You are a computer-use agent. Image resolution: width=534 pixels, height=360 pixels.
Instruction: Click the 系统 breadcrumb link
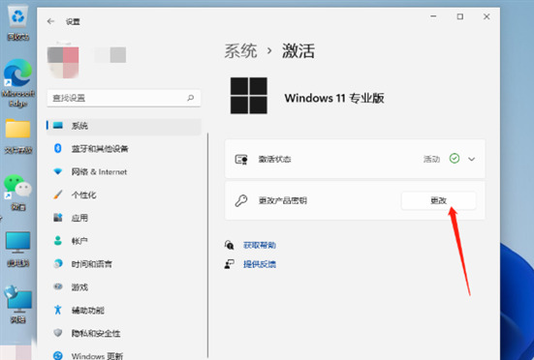click(240, 51)
